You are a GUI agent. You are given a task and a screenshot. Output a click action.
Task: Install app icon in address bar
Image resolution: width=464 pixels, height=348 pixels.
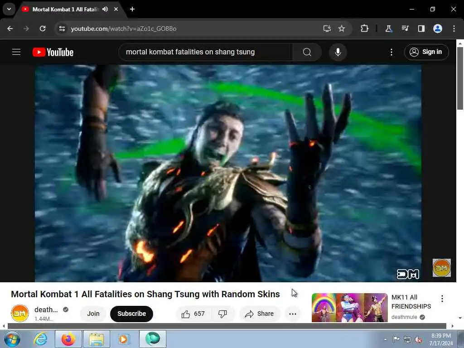pos(327,29)
